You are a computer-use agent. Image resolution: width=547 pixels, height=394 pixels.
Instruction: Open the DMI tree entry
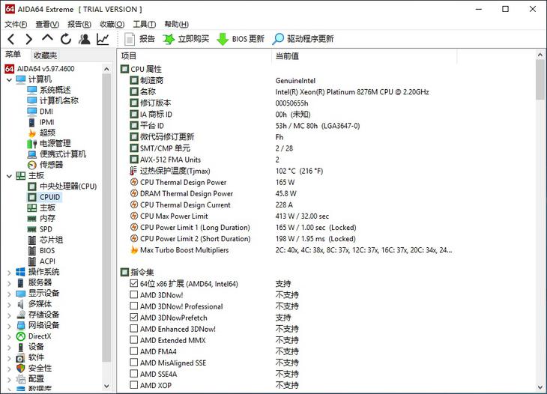click(x=46, y=112)
